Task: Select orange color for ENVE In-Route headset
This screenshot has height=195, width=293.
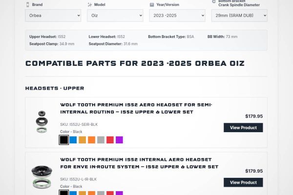Action: click(92, 193)
